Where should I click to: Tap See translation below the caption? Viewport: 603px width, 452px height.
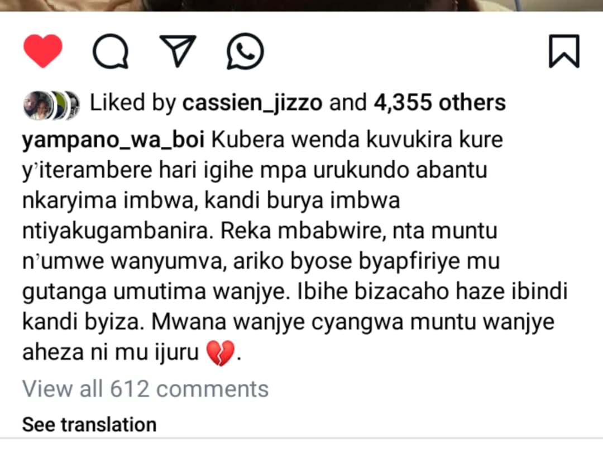tap(89, 425)
